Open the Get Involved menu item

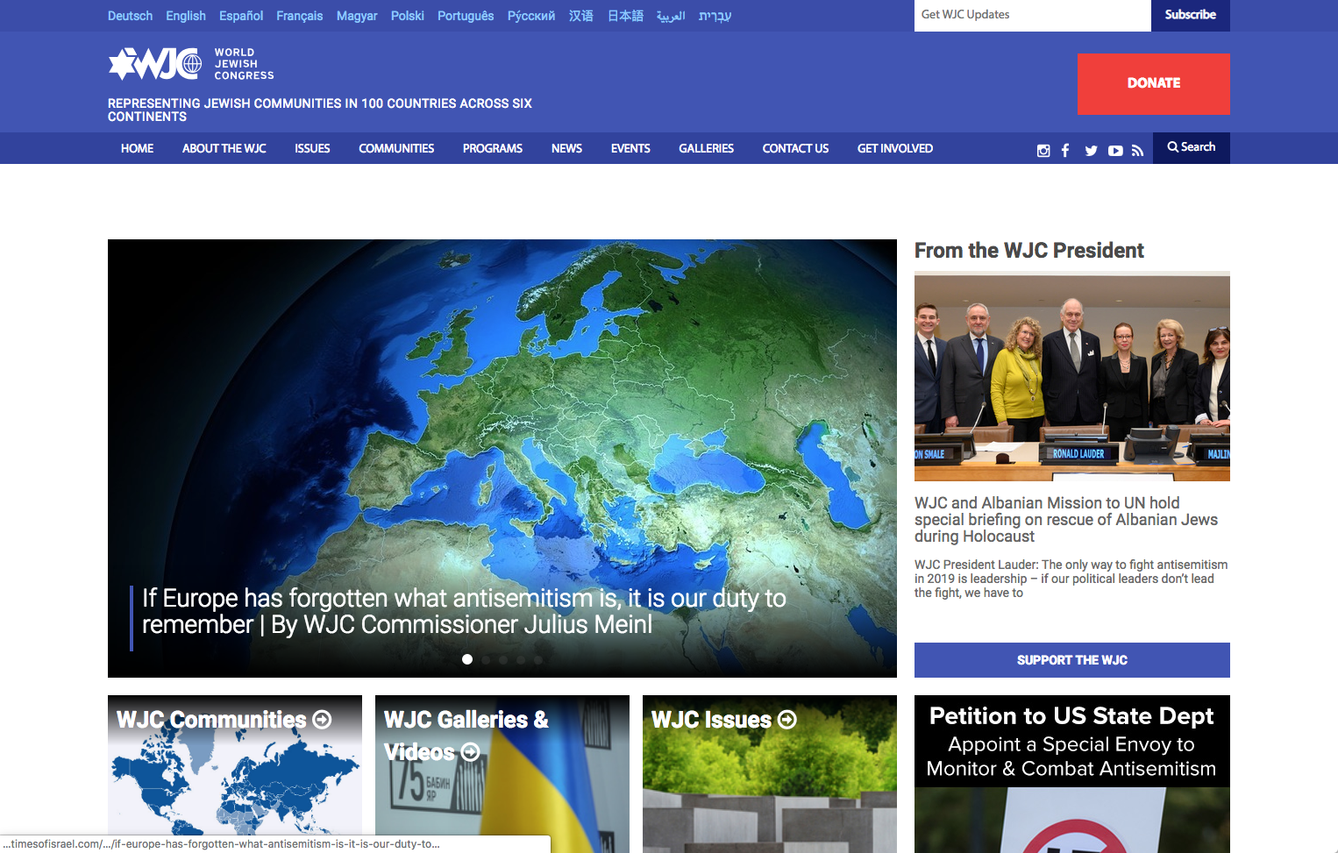point(895,148)
